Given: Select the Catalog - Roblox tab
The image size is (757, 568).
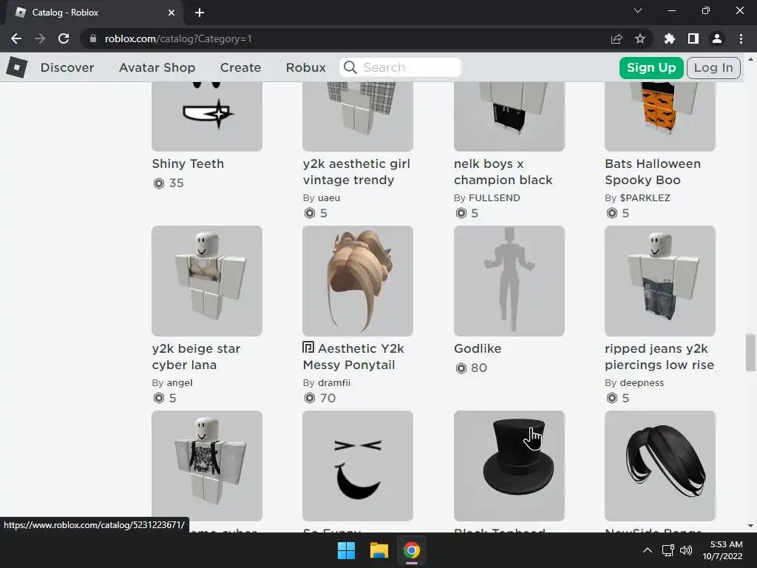Looking at the screenshot, I should coord(94,13).
